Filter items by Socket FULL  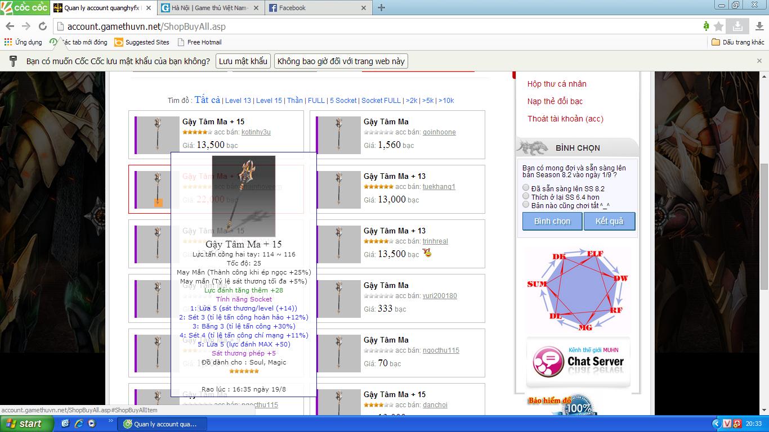[381, 100]
